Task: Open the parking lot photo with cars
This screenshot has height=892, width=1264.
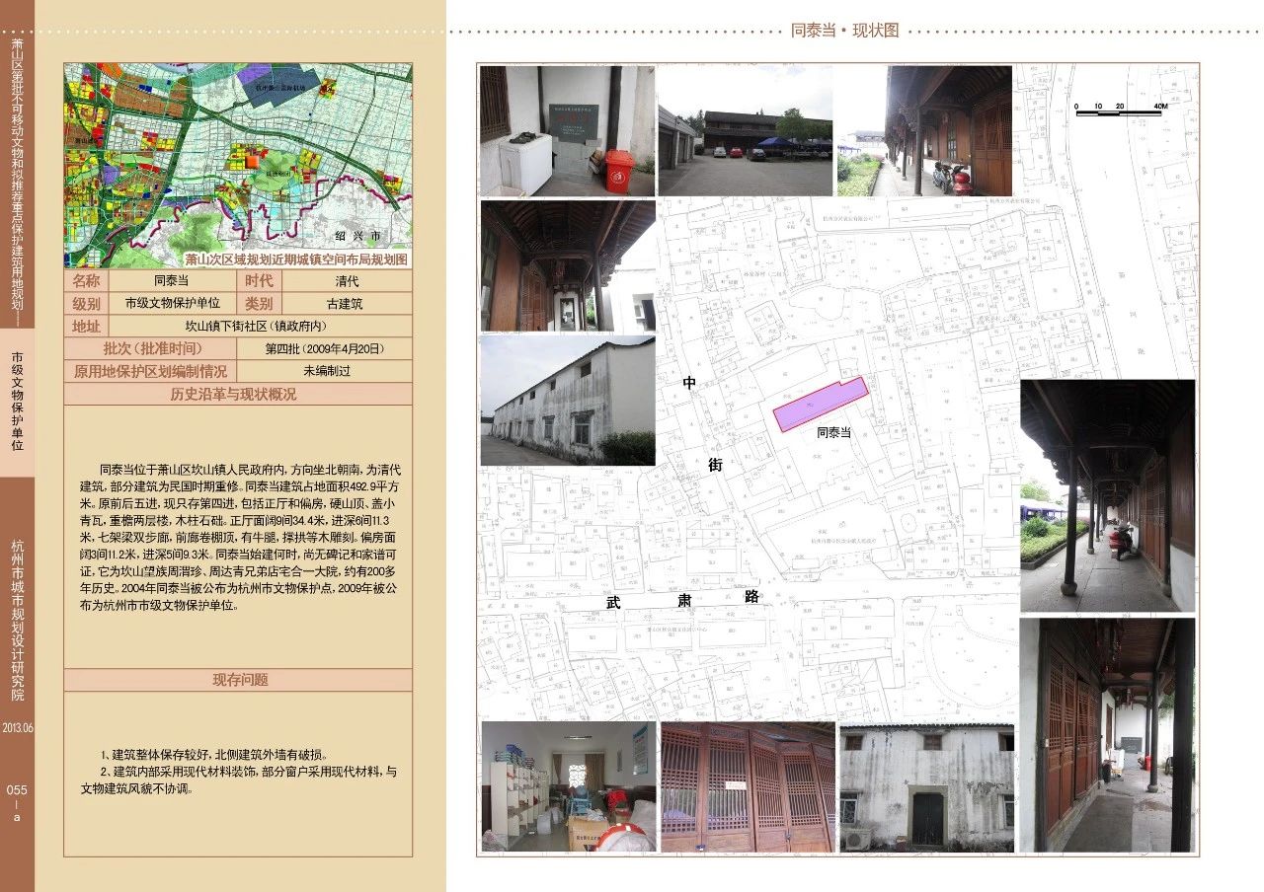Action: tap(746, 130)
